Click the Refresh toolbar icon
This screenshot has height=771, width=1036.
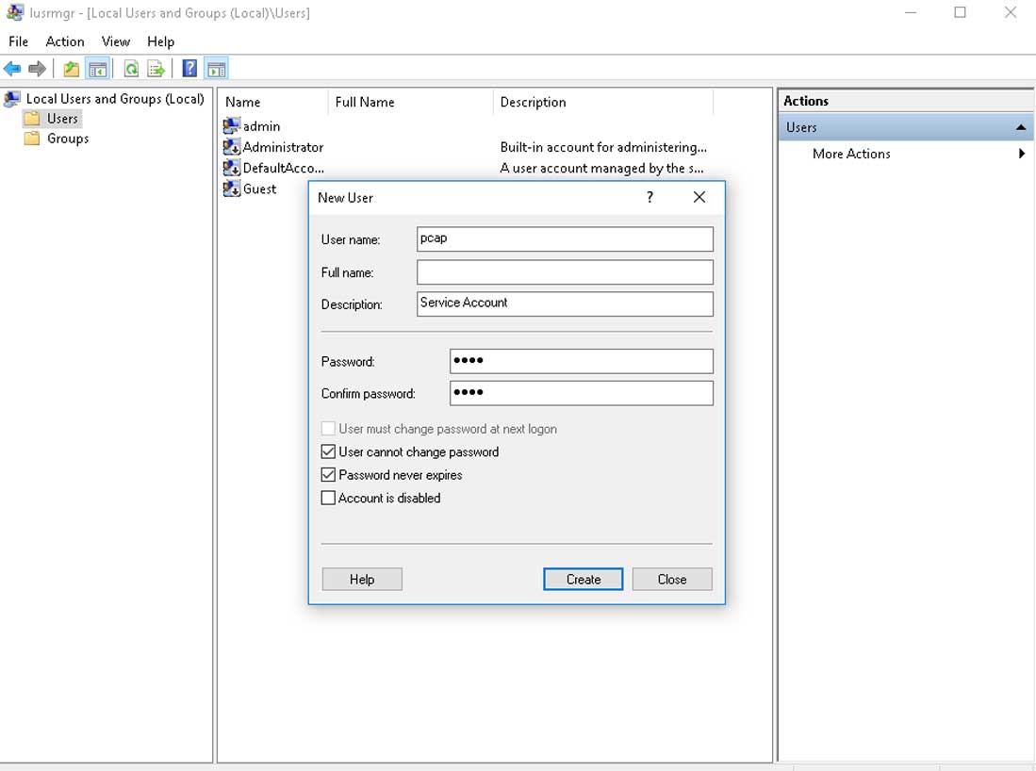pos(131,69)
